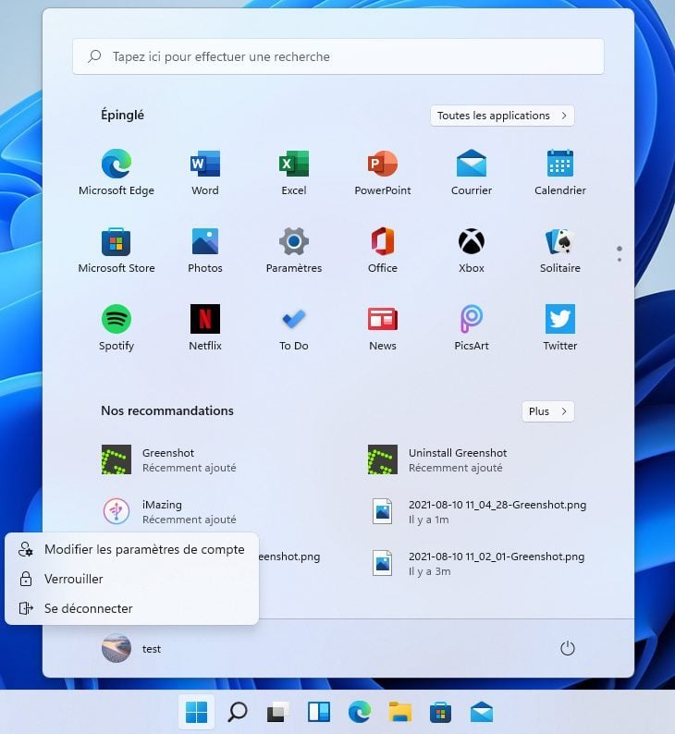Open the Calendrier app

click(x=559, y=172)
